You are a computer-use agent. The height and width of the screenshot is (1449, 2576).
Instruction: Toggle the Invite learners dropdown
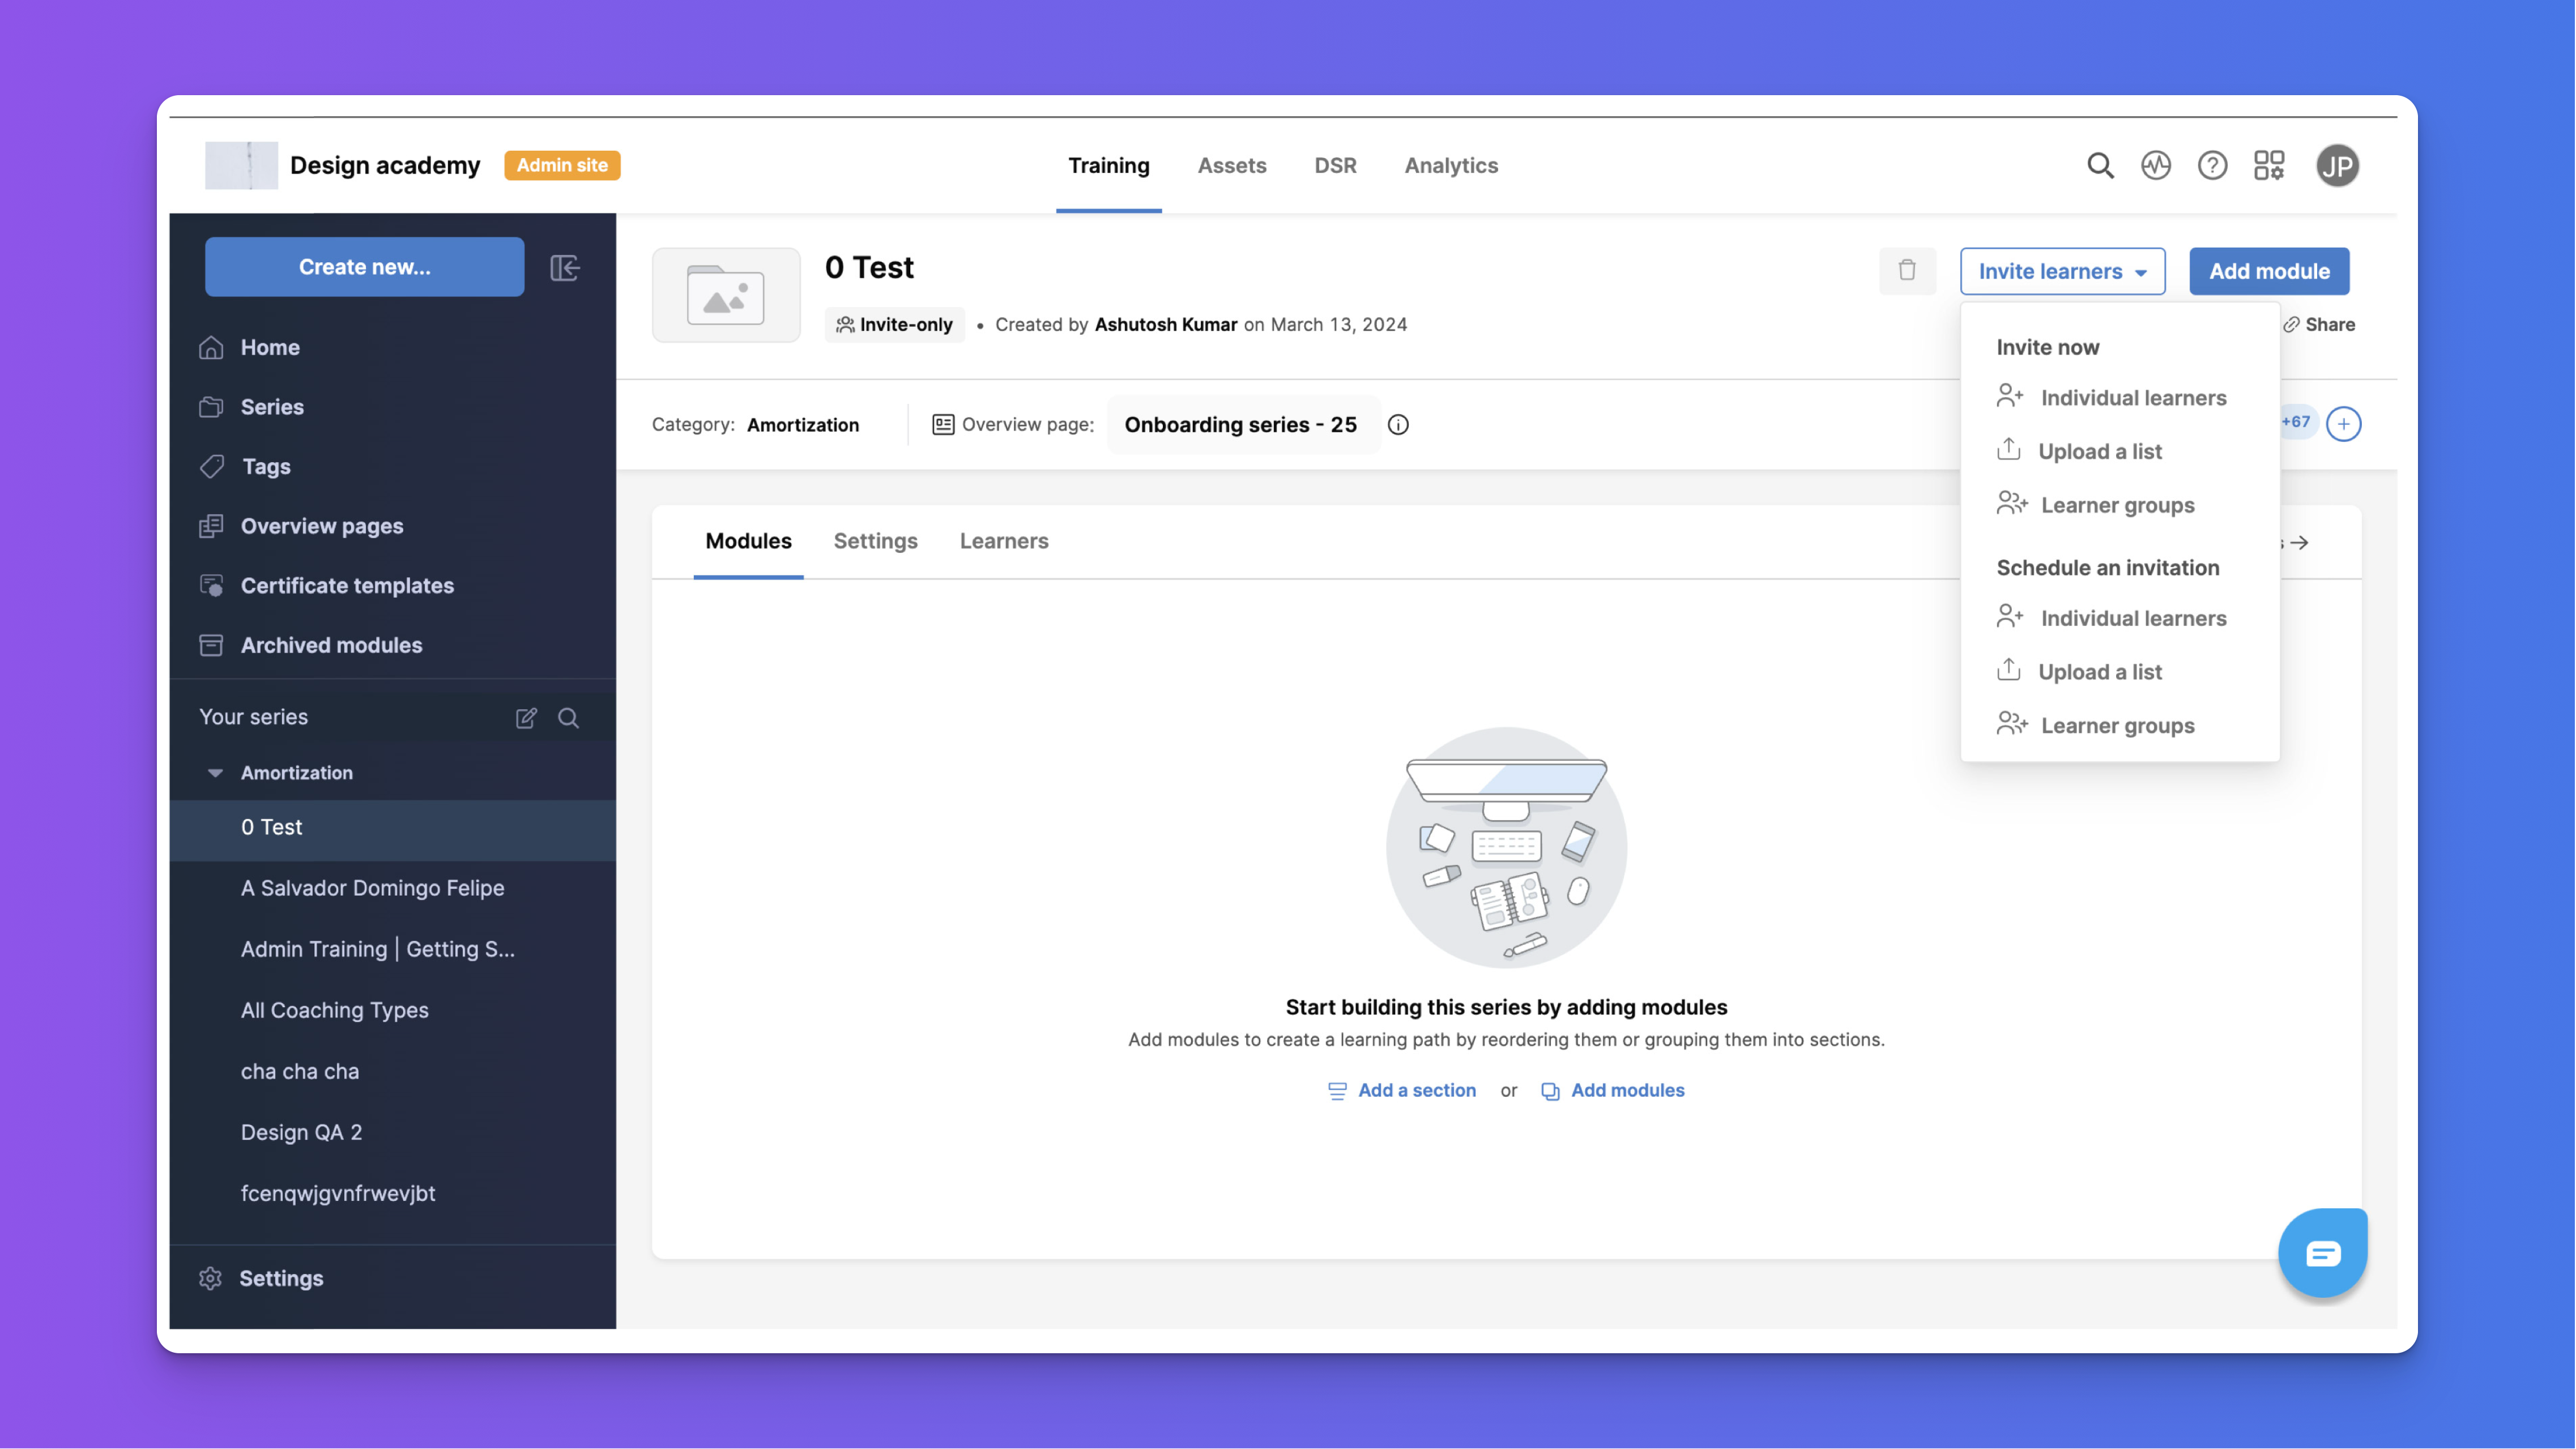pyautogui.click(x=2062, y=271)
